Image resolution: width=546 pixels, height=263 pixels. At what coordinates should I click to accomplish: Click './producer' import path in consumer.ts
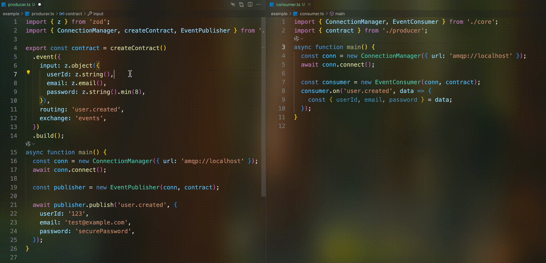coord(403,30)
